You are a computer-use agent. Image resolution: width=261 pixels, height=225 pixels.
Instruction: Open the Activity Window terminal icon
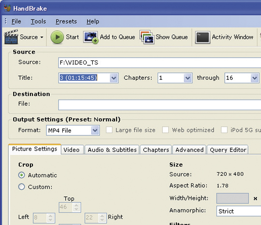tap(203, 37)
